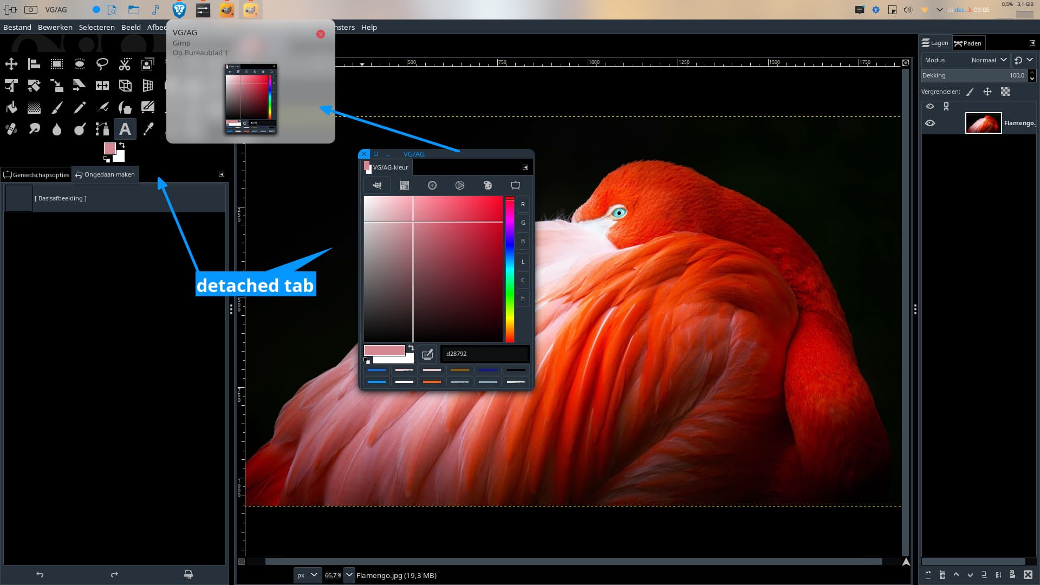Select the Scissors select tool
Viewport: 1040px width, 585px height.
click(x=125, y=64)
